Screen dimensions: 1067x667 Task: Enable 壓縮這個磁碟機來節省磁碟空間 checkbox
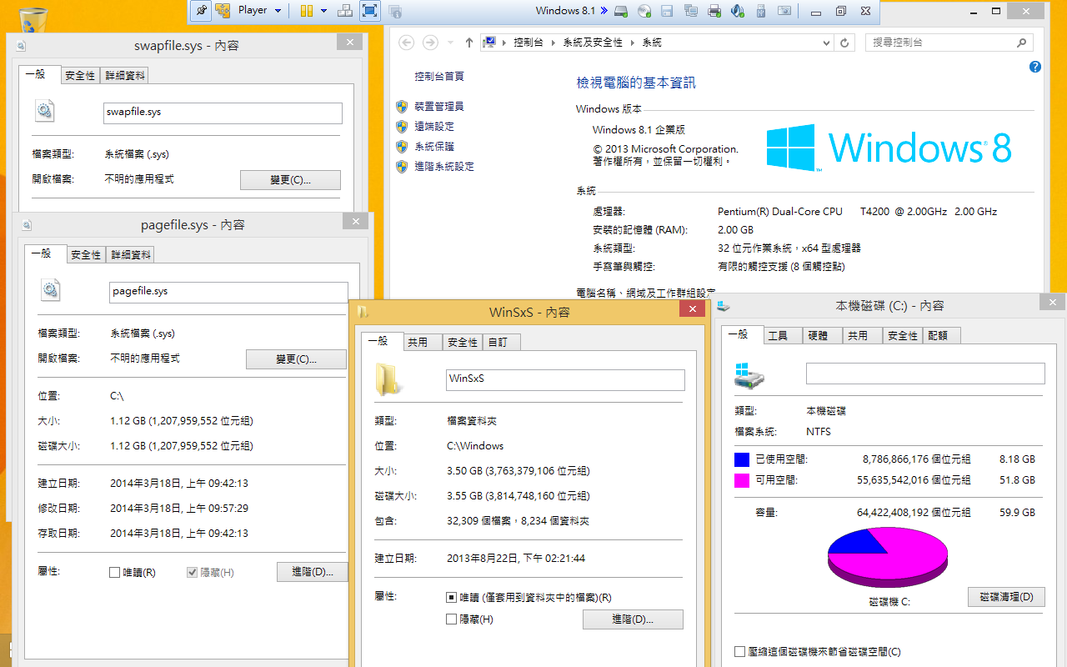[739, 652]
